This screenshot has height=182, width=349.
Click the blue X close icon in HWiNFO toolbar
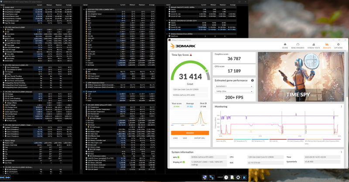(x=244, y=177)
